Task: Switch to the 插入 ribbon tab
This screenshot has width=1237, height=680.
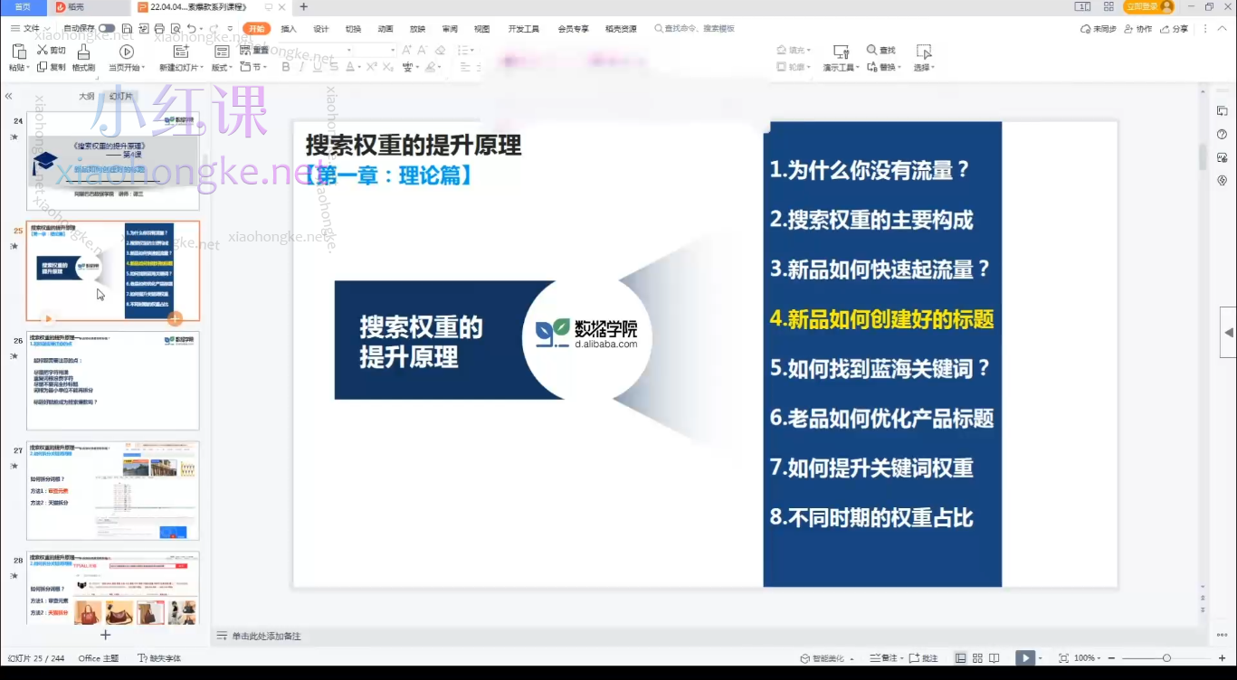Action: (289, 28)
